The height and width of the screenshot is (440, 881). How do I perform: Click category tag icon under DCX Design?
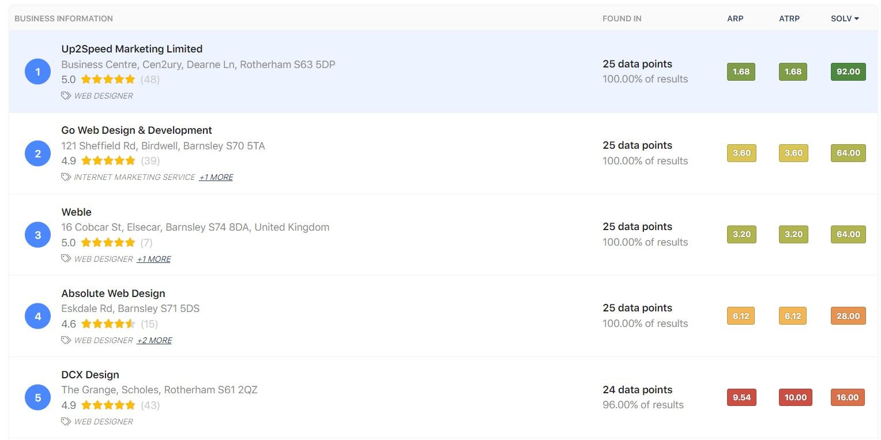pyautogui.click(x=66, y=422)
